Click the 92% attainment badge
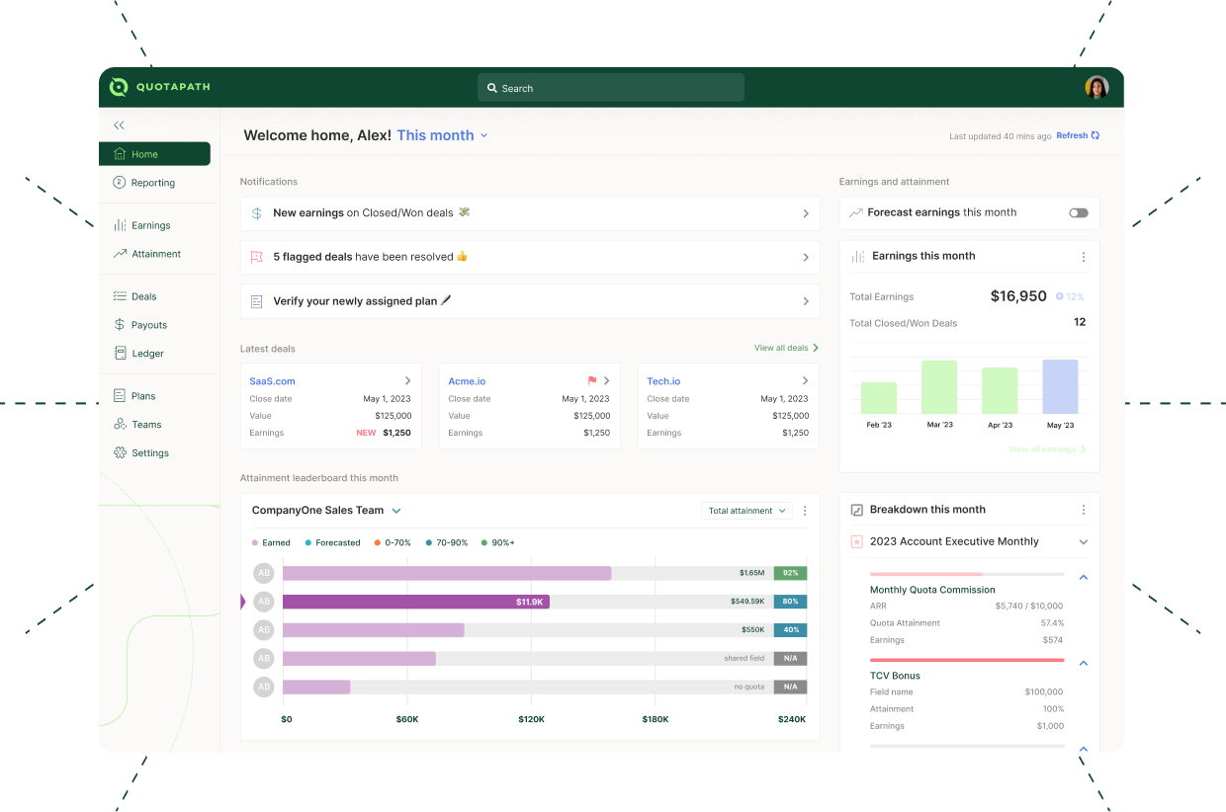 pos(791,573)
